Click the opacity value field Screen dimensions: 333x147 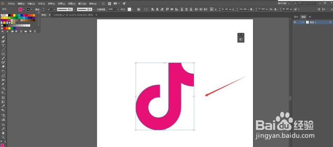tap(112, 9)
